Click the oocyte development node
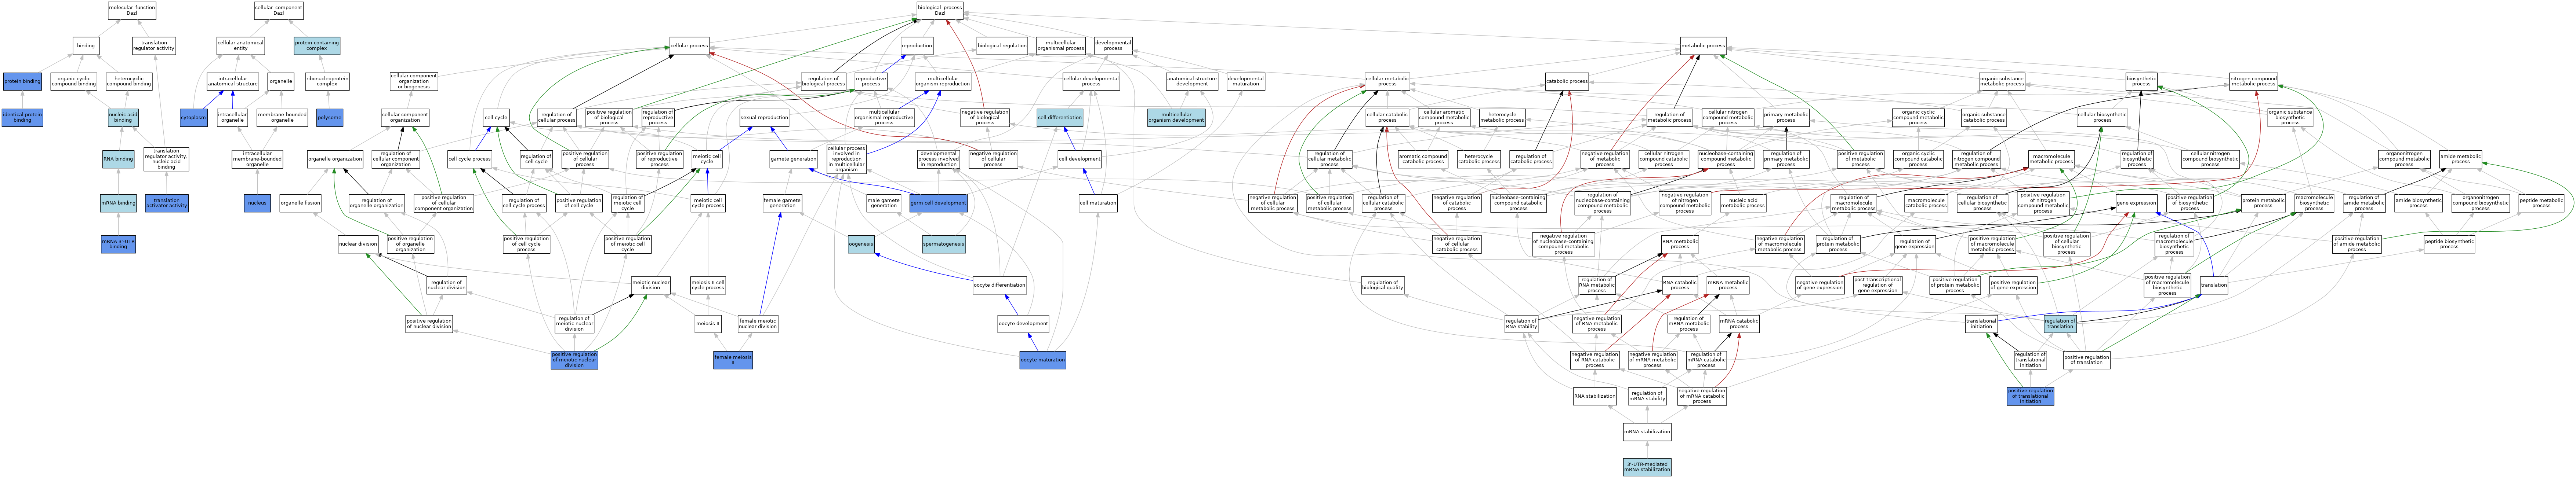This screenshot has height=478, width=2576. coord(1023,324)
